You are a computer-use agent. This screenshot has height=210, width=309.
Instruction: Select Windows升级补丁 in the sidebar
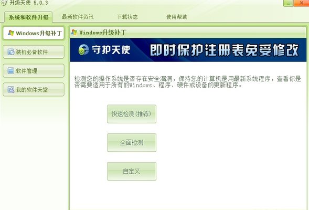[x=34, y=33]
